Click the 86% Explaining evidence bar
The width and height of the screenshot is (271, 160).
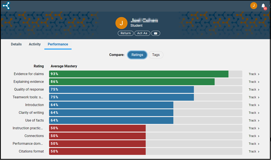[x=132, y=82]
